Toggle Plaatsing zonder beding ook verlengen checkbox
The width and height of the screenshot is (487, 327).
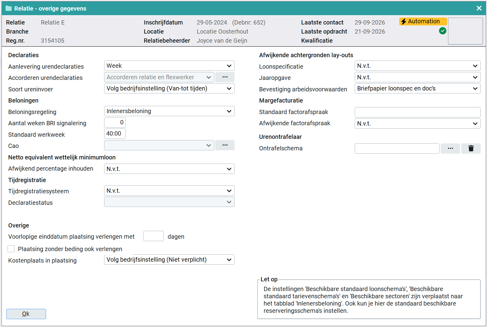tap(11, 249)
